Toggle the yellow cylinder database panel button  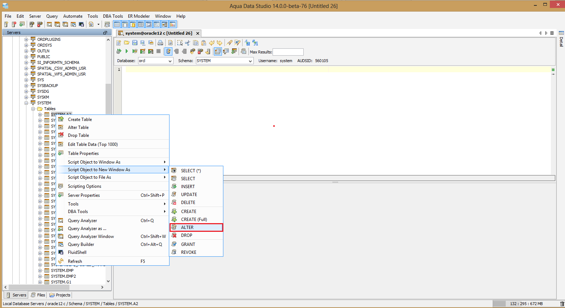pos(133,24)
